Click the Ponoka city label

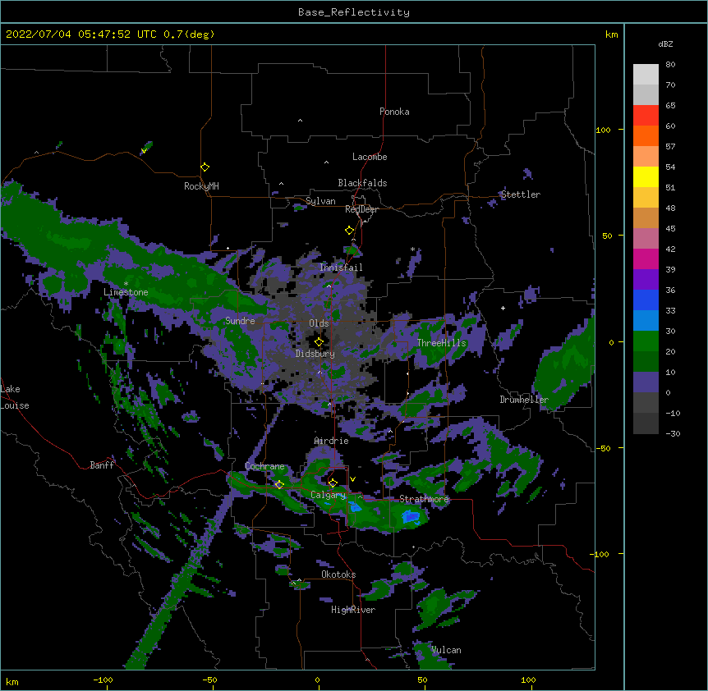pos(394,112)
